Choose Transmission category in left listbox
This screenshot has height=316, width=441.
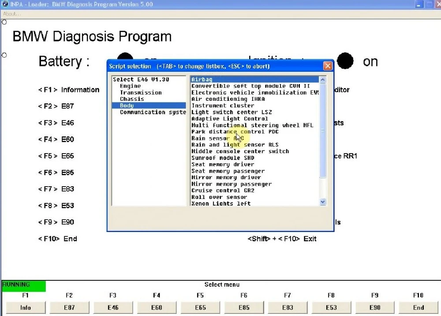149,92
